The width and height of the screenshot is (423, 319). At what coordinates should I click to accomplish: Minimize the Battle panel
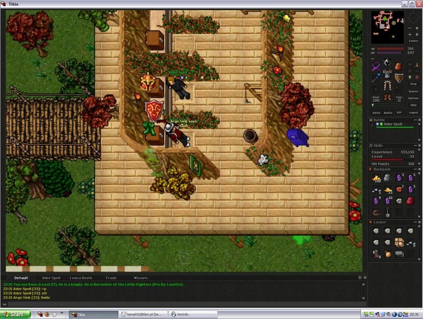tap(416, 120)
